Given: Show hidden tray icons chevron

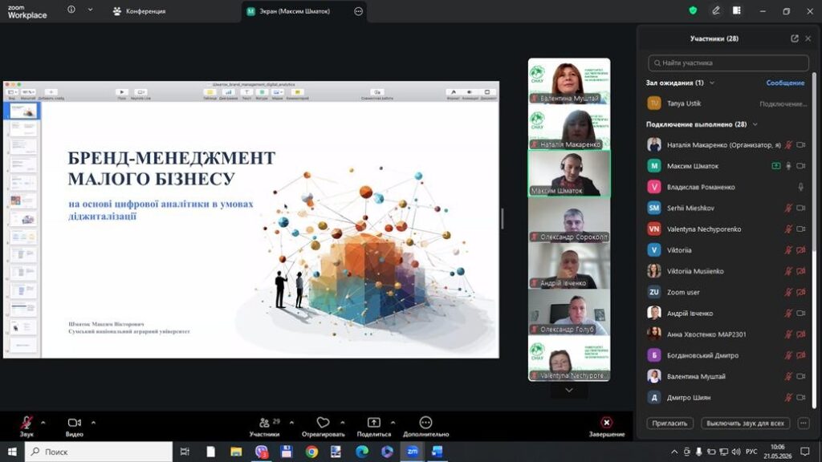Looking at the screenshot, I should [673, 452].
